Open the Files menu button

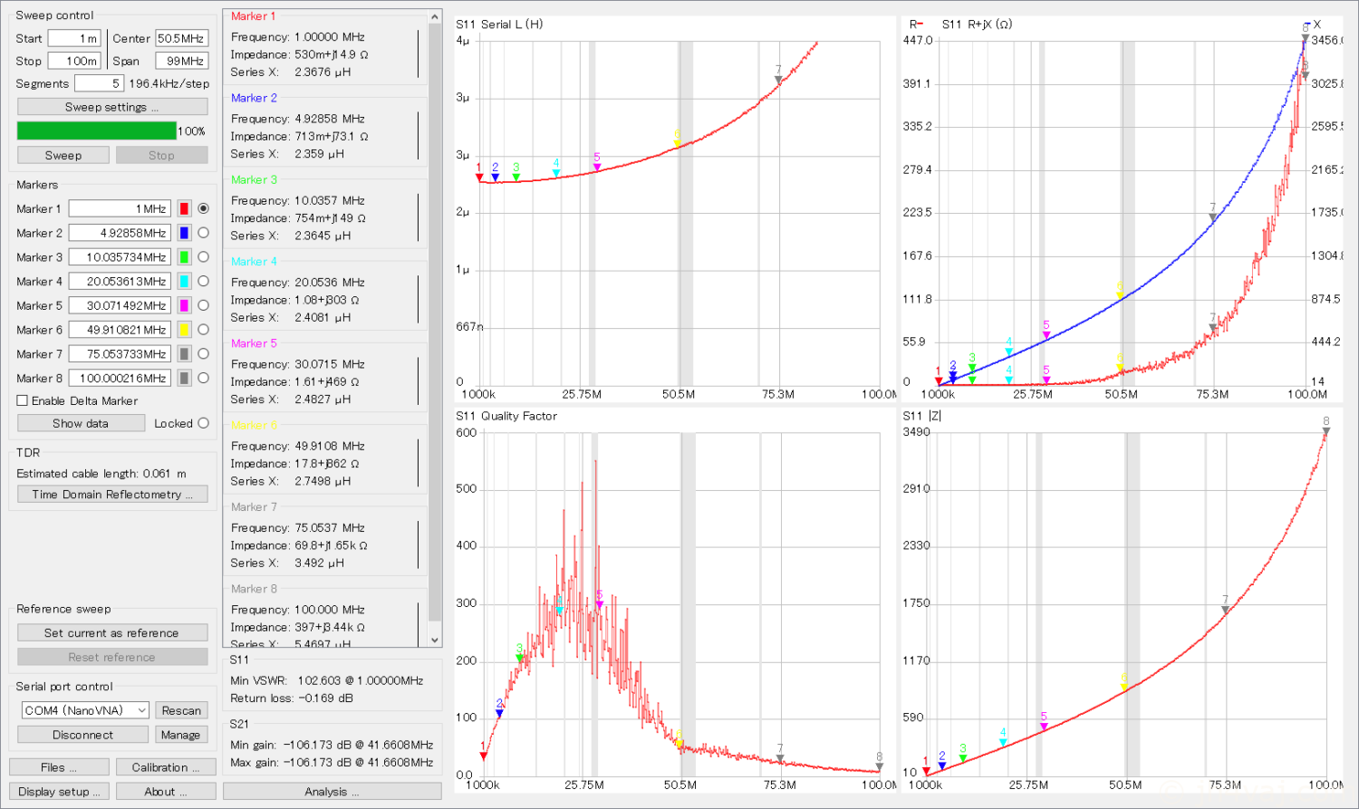[59, 767]
